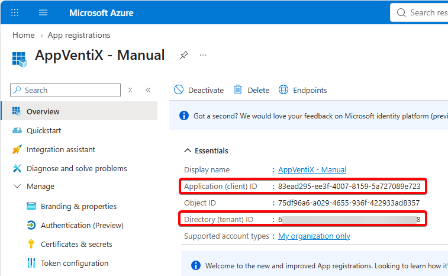The image size is (448, 276).
Task: Open the more options ellipsis beside title
Action: [x=203, y=55]
